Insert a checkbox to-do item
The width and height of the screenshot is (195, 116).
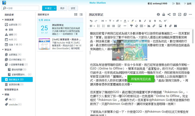coord(119,26)
